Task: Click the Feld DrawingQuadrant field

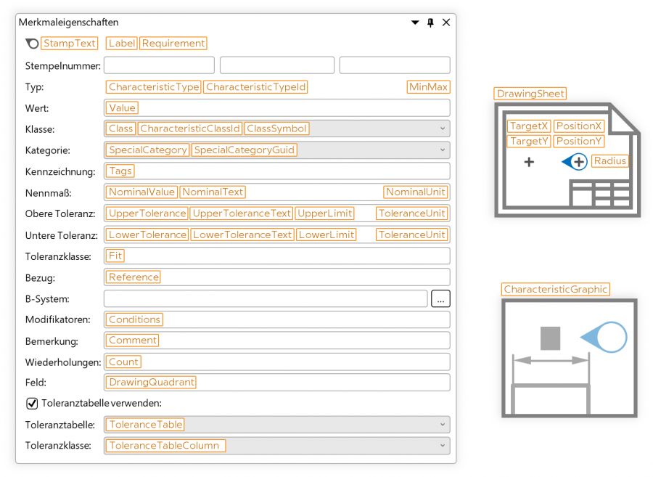Action: click(277, 383)
